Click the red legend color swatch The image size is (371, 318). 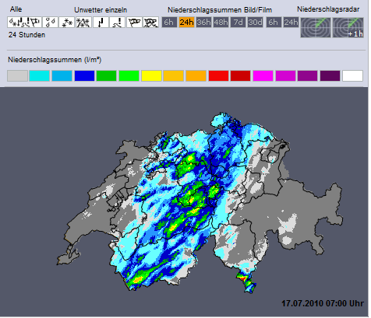pos(218,75)
